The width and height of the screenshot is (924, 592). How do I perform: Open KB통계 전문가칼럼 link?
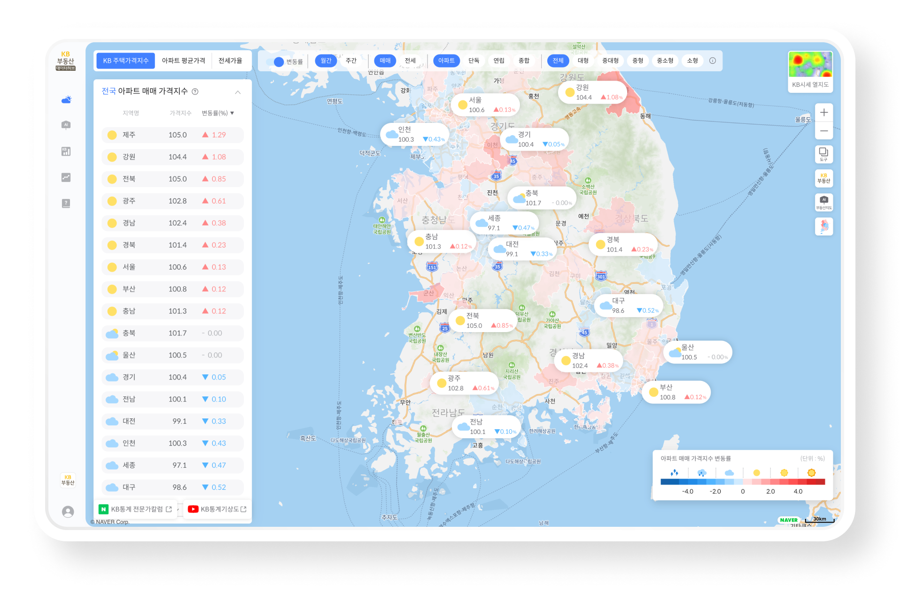[x=136, y=509]
